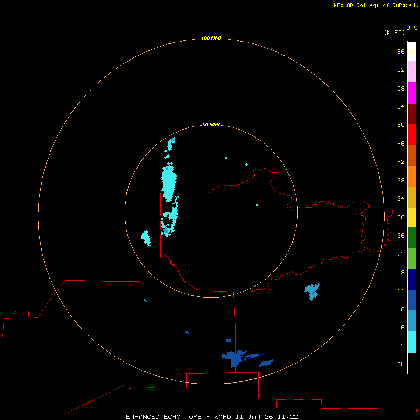420x420 pixels.
Task: Click the legend value 42
Action: (x=401, y=161)
